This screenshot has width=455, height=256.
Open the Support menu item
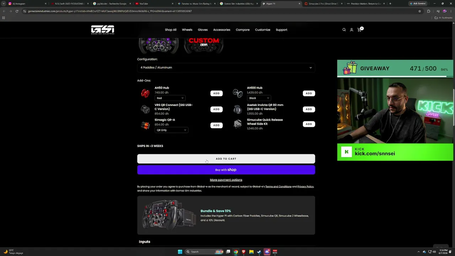click(x=282, y=30)
